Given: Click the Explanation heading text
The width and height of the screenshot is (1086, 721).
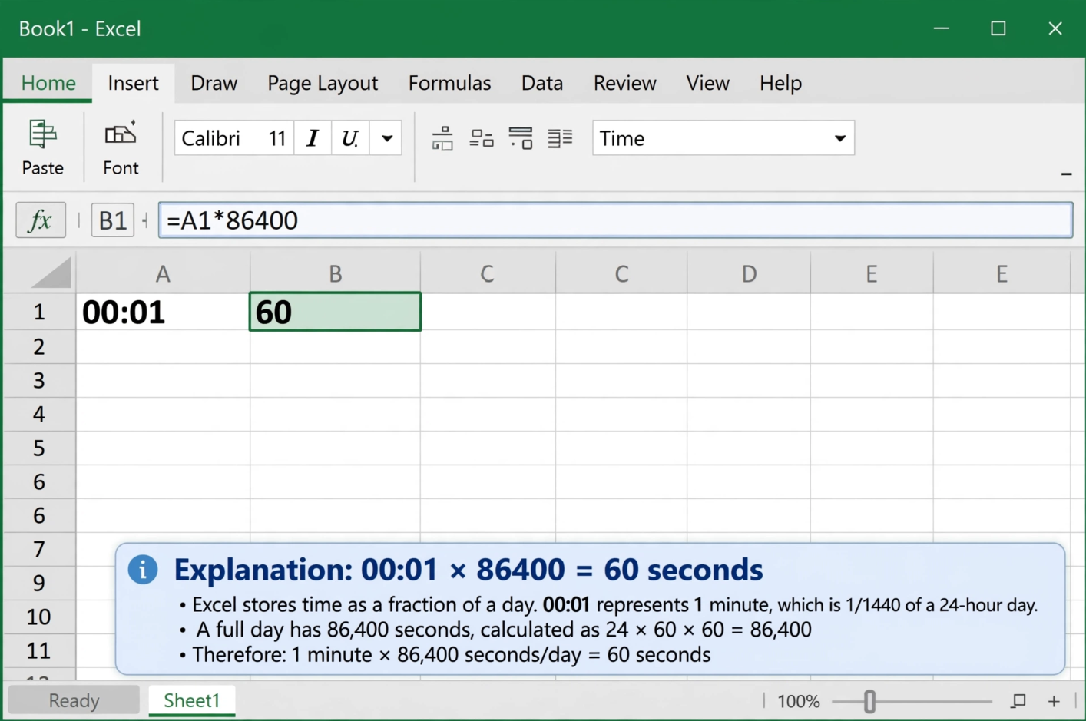Looking at the screenshot, I should pos(469,570).
